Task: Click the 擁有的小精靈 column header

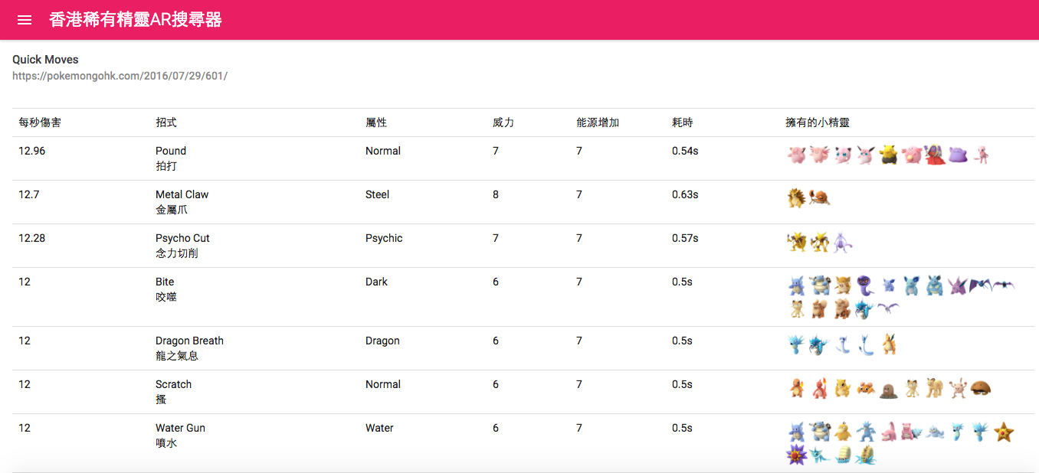Action: click(x=818, y=122)
